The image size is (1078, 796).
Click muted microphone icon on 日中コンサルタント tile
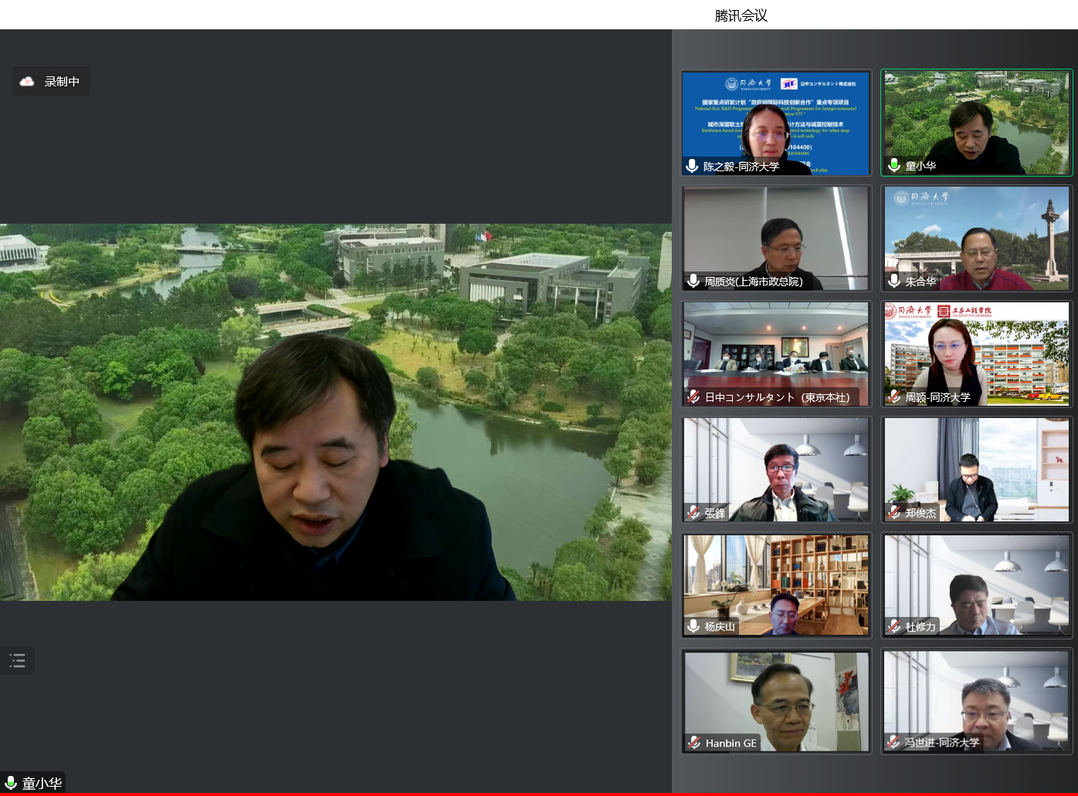pyautogui.click(x=693, y=397)
